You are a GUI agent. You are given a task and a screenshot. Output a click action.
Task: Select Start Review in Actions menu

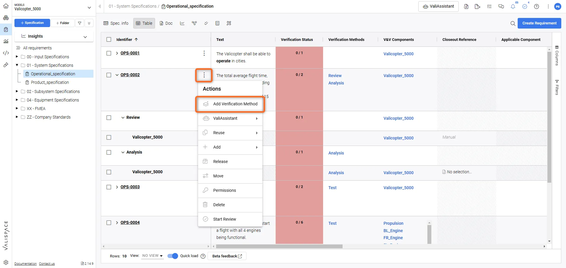[230, 219]
